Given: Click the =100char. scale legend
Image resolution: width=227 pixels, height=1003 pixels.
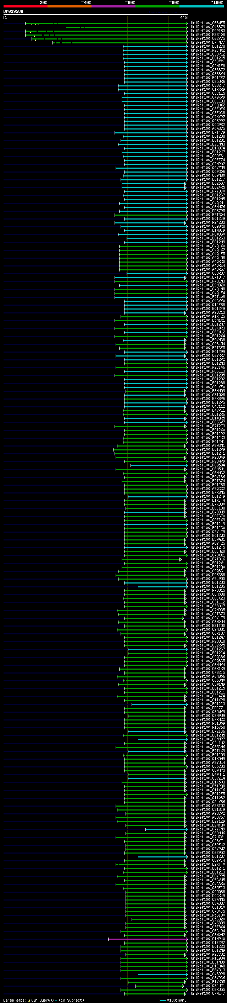Looking at the screenshot, I should 173,1000.
